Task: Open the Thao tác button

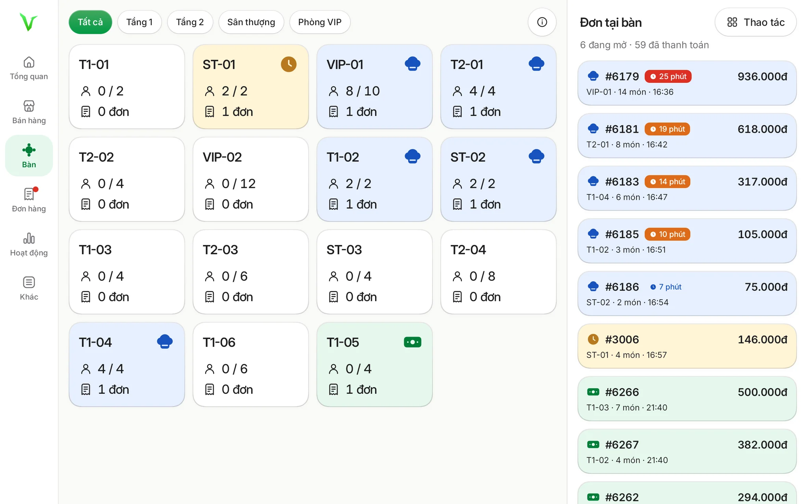Action: pyautogui.click(x=755, y=22)
